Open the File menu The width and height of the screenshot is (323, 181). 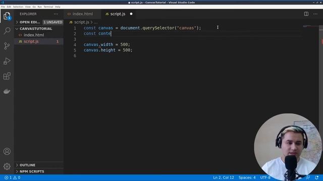coord(3,7)
